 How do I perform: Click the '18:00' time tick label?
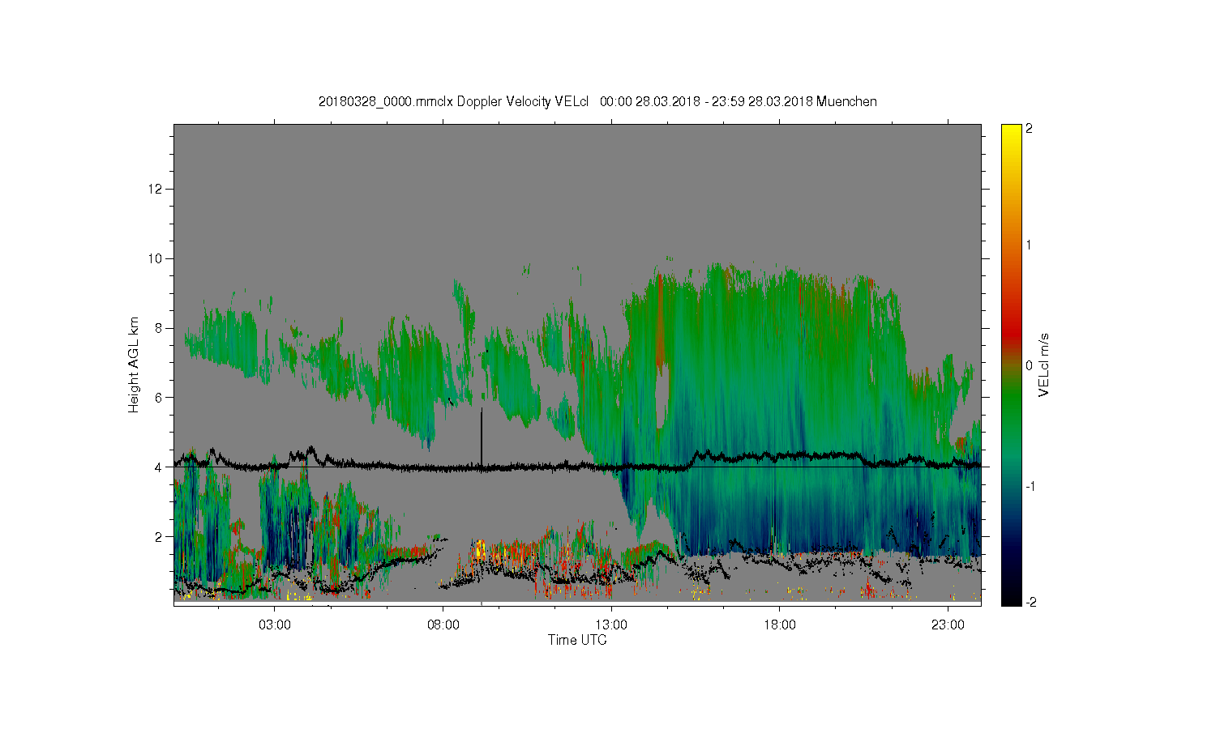[x=780, y=625]
